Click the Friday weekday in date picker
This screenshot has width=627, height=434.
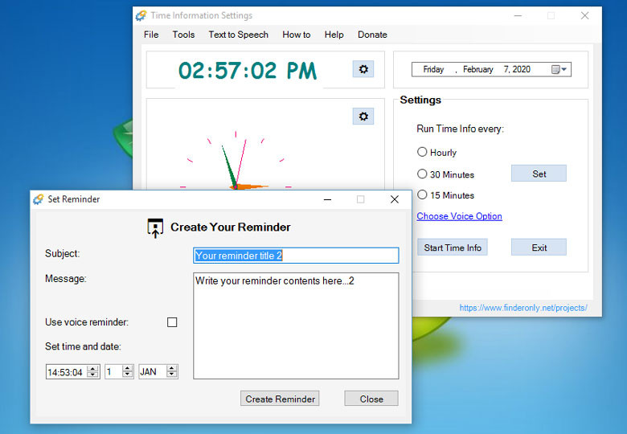coord(433,70)
